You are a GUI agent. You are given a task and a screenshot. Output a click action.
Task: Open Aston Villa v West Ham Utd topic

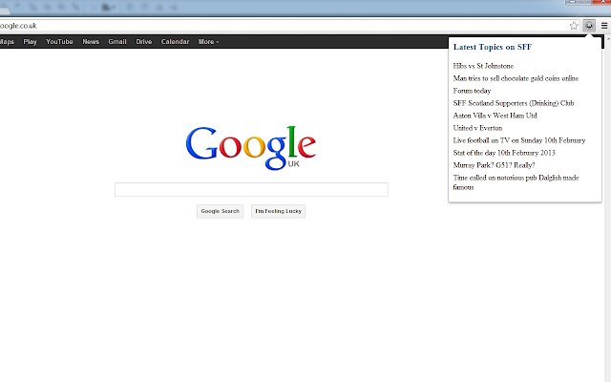tap(495, 116)
